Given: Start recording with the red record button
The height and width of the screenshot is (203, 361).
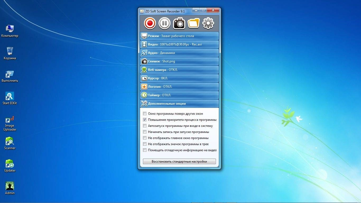Looking at the screenshot, I should pyautogui.click(x=150, y=23).
